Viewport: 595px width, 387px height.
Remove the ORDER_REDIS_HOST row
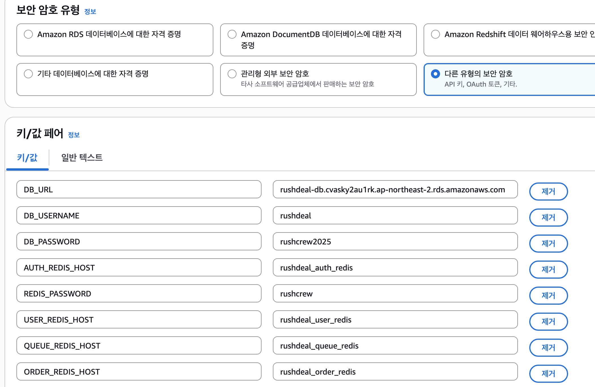(548, 374)
